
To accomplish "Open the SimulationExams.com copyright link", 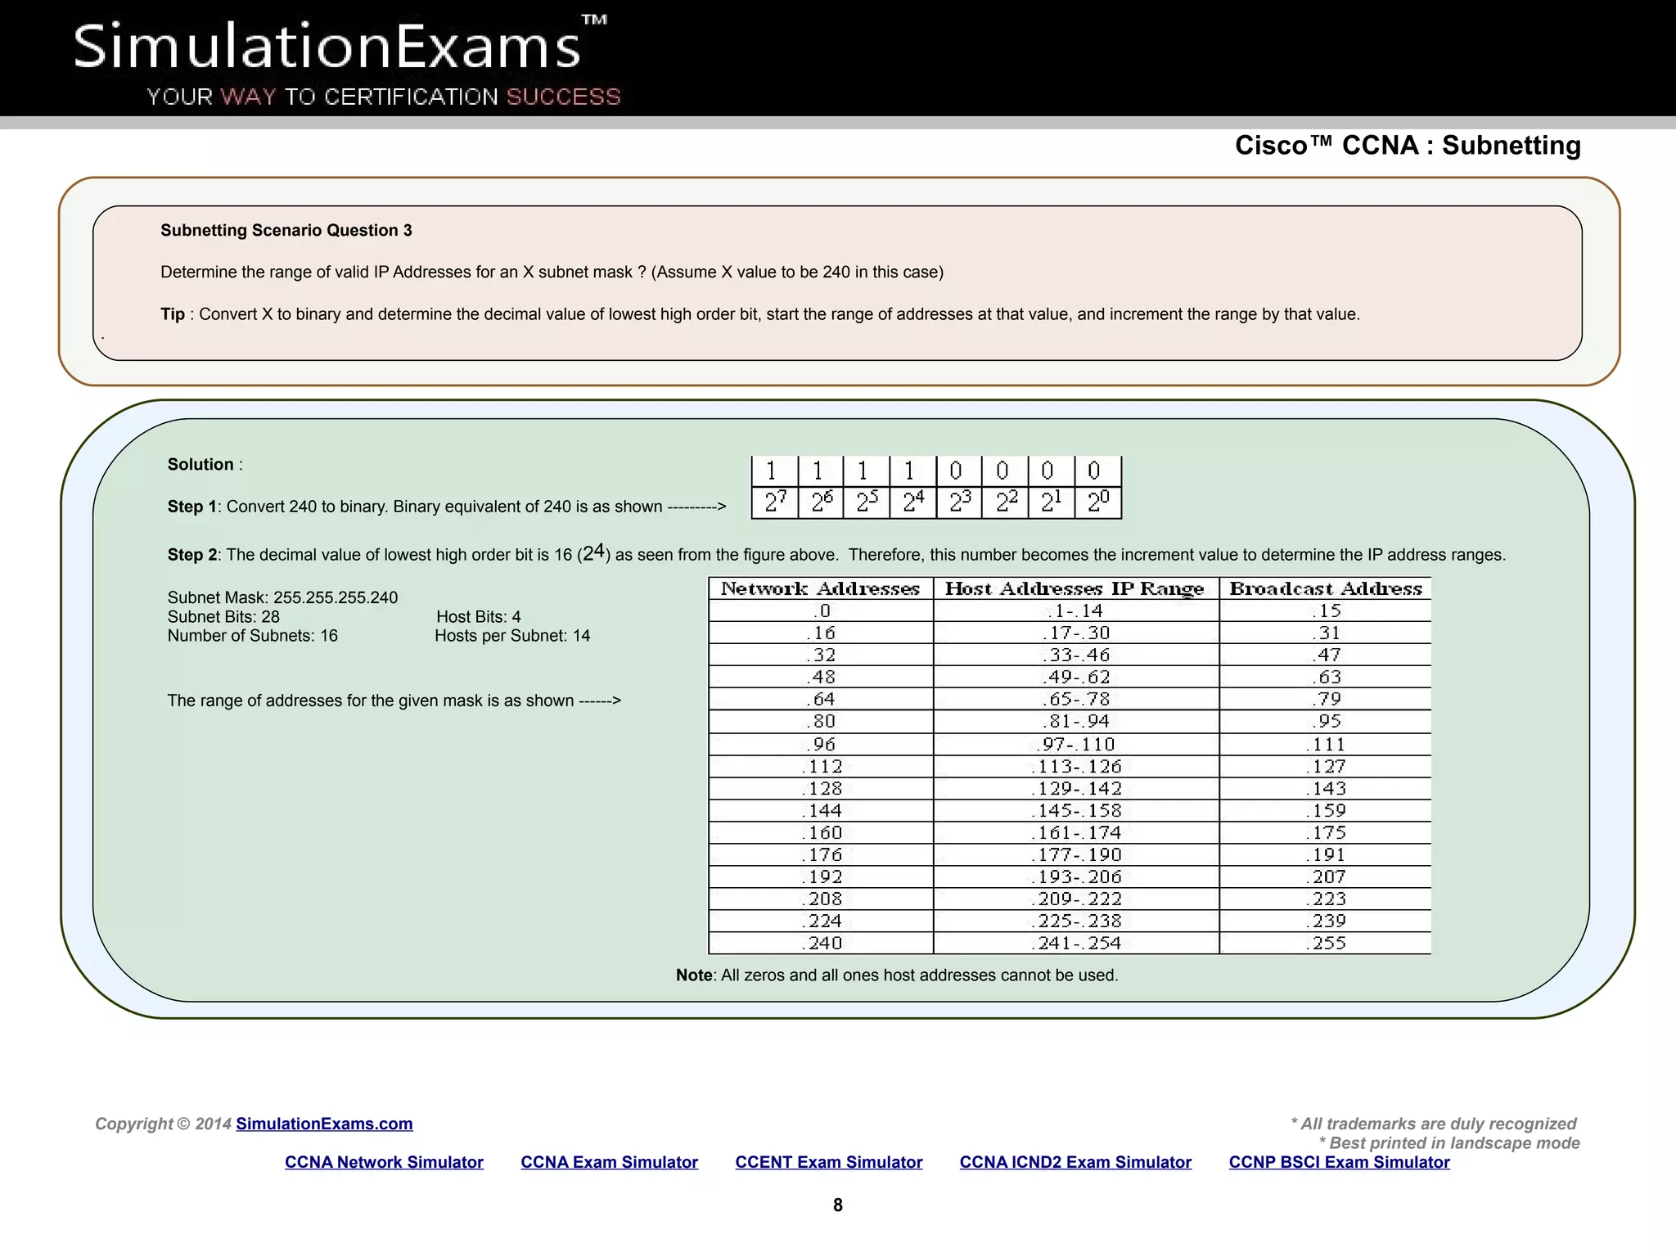I will pos(324,1124).
